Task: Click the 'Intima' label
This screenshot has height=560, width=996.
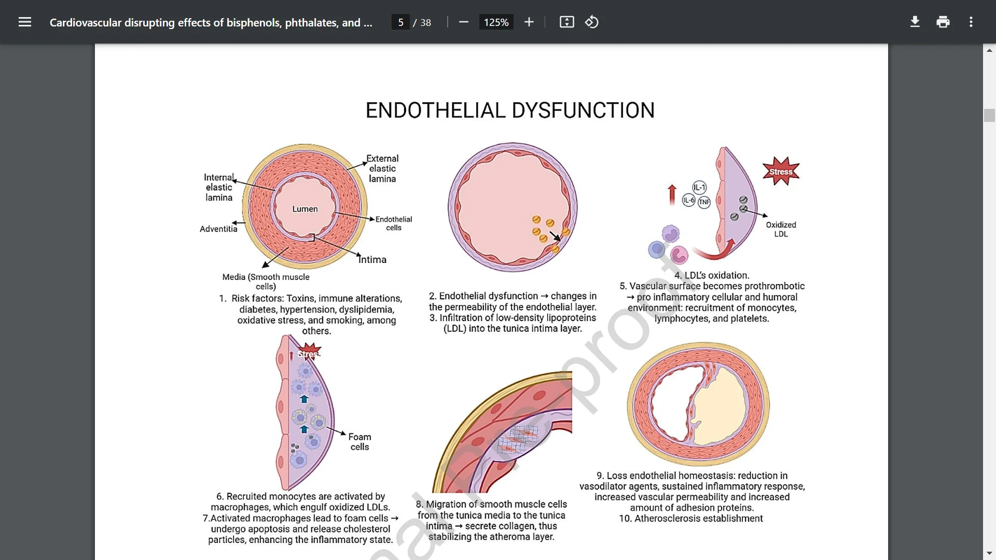Action: coord(372,260)
